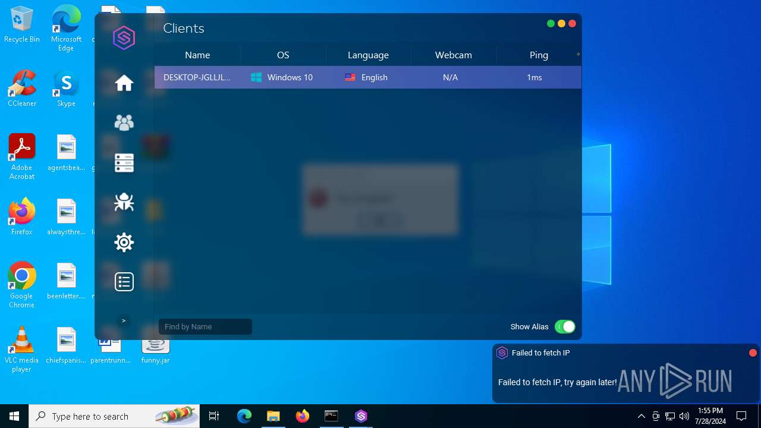Open the settings gear sidebar icon
This screenshot has width=761, height=428.
124,242
